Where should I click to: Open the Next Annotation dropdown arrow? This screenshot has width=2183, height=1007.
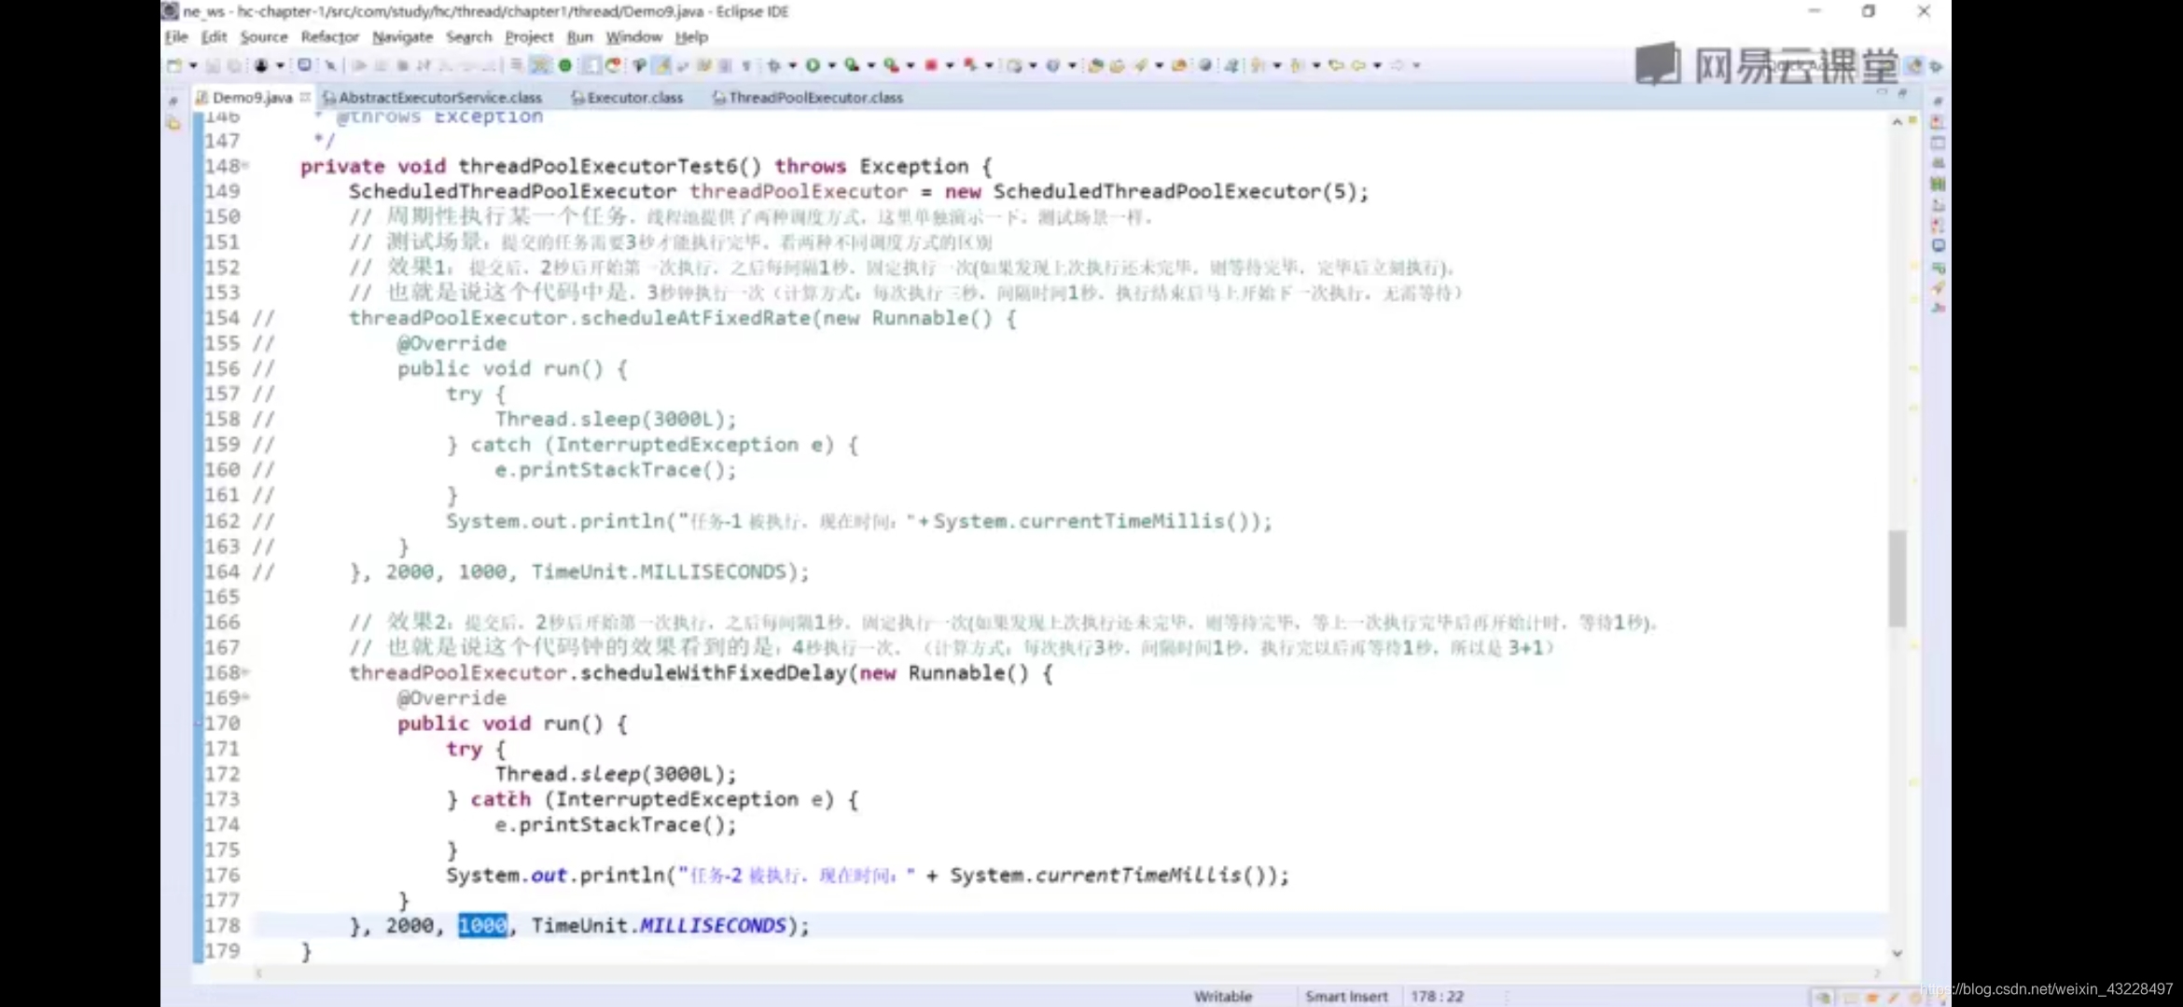[1277, 65]
